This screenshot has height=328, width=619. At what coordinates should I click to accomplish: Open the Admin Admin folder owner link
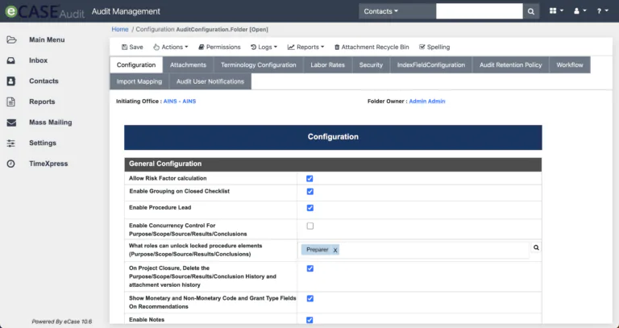[427, 102]
